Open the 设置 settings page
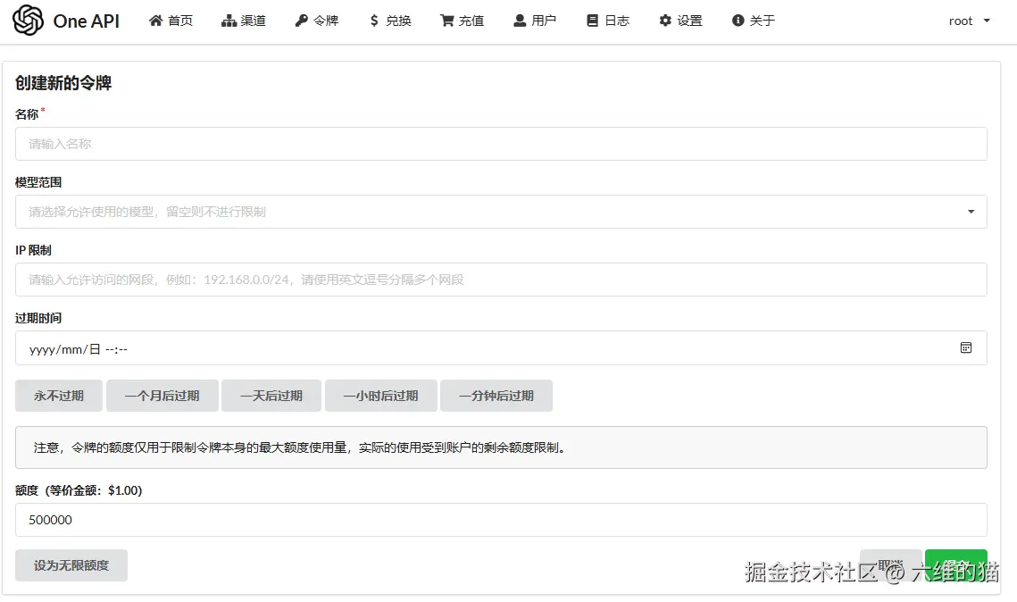This screenshot has height=602, width=1017. (680, 21)
